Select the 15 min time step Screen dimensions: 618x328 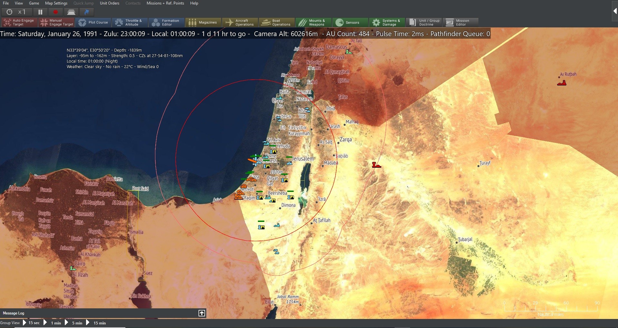99,323
